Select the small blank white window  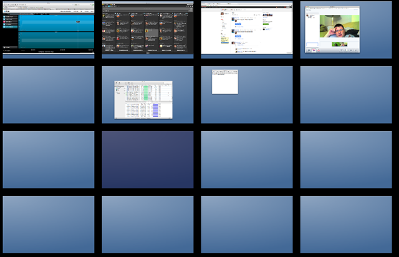224,82
